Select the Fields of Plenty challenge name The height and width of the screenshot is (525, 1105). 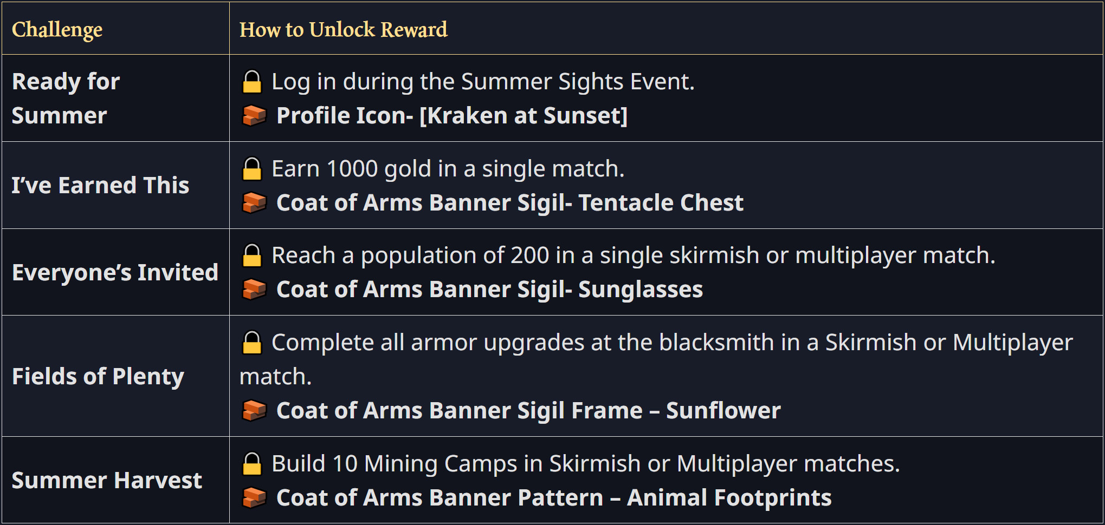point(98,376)
